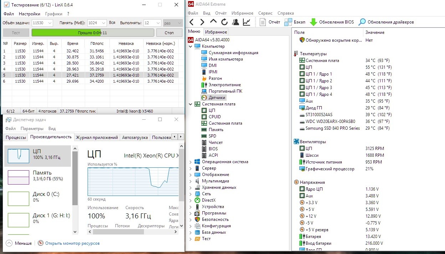The height and width of the screenshot is (254, 445).
Task: Select BIOS in the AIDA64 tree
Action: coord(209,149)
